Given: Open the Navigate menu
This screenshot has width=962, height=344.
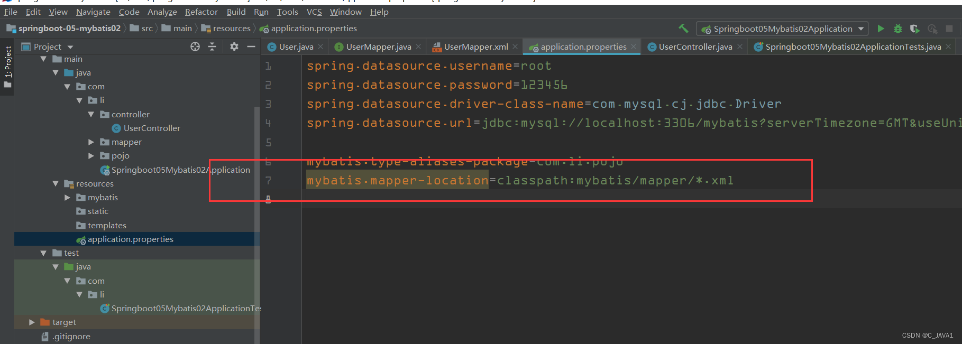Looking at the screenshot, I should coord(93,12).
